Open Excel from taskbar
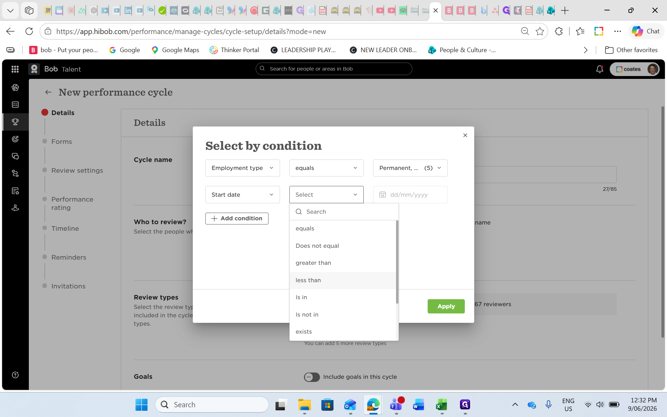 point(442,405)
